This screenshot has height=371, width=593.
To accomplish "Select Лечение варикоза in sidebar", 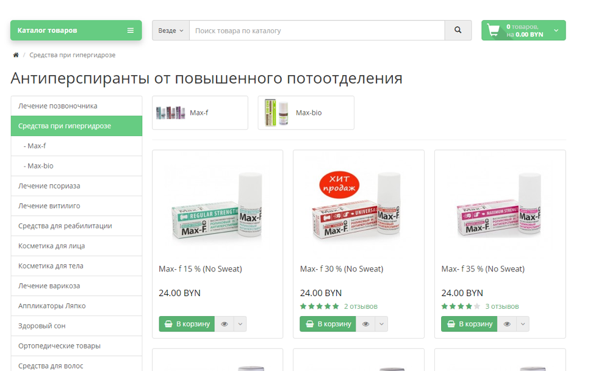I will coord(76,286).
